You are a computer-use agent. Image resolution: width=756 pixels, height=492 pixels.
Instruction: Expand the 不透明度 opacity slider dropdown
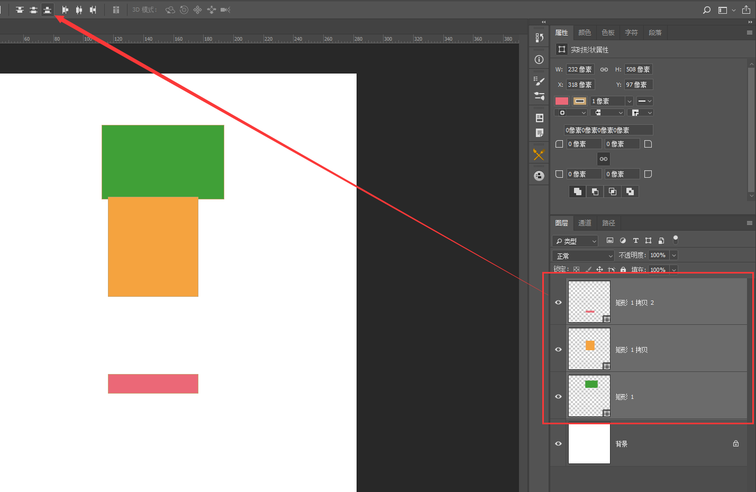point(674,256)
